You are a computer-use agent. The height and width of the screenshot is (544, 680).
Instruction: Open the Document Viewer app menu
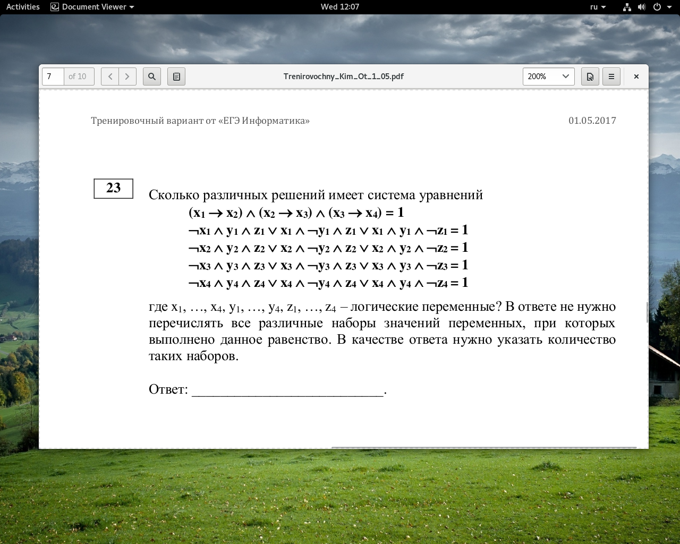point(92,7)
